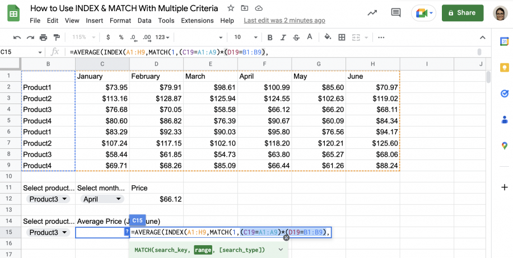Click the Price cell showing $66.12 in row 12
The width and height of the screenshot is (513, 258).
pyautogui.click(x=156, y=199)
